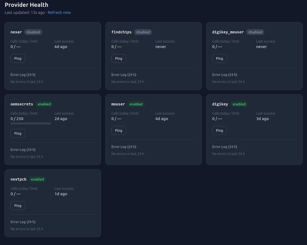Screen dimensions: 307x245
Task: Click nextpcb last success 1d ago
Action: click(61, 194)
